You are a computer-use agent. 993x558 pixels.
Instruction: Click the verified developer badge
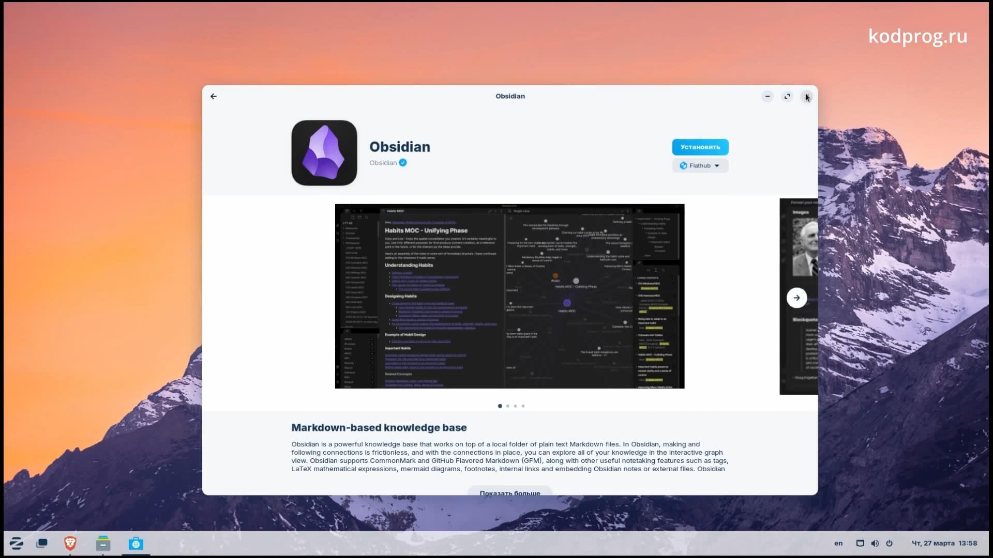tap(403, 163)
